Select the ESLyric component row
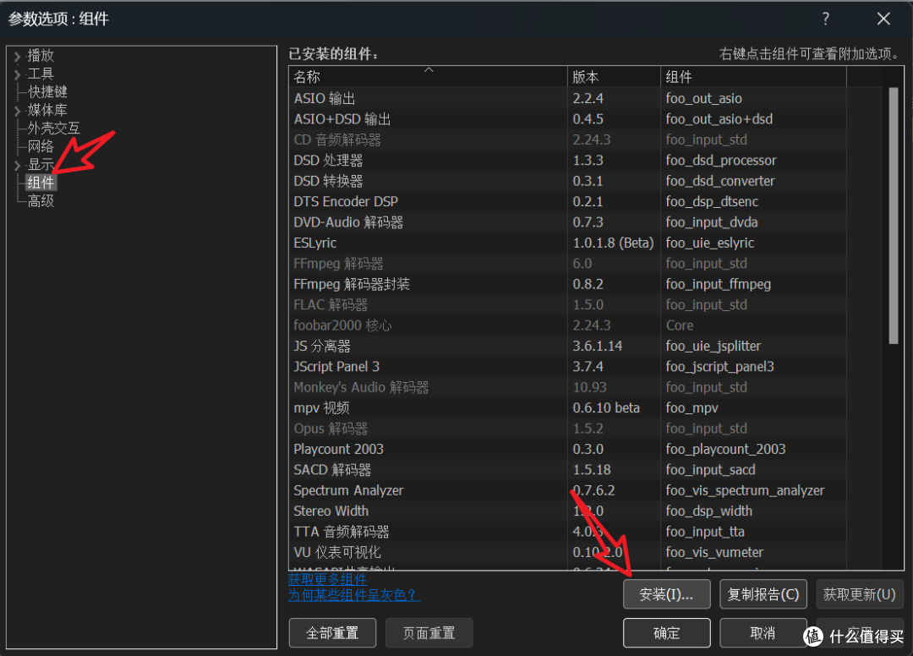 (x=567, y=243)
